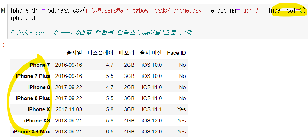Click memory value of iPhone 8
Image resolution: width=308 pixels, height=138 pixels.
click(129, 87)
